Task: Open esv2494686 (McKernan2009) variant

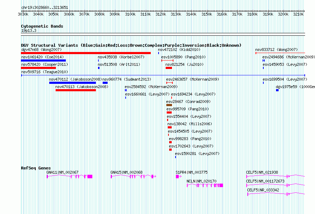Action: [289, 57]
